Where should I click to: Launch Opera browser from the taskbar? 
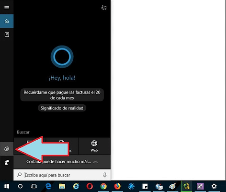click(90, 186)
